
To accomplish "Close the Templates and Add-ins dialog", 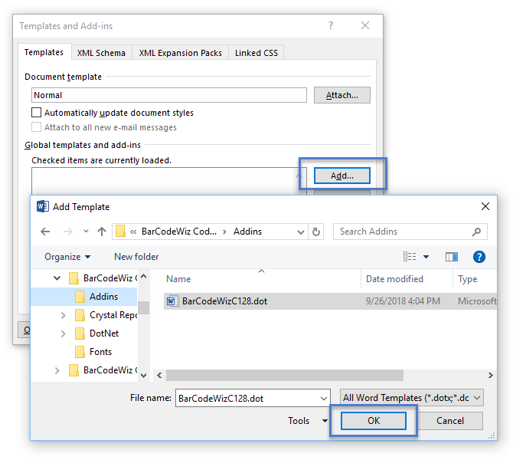I will click(x=365, y=25).
